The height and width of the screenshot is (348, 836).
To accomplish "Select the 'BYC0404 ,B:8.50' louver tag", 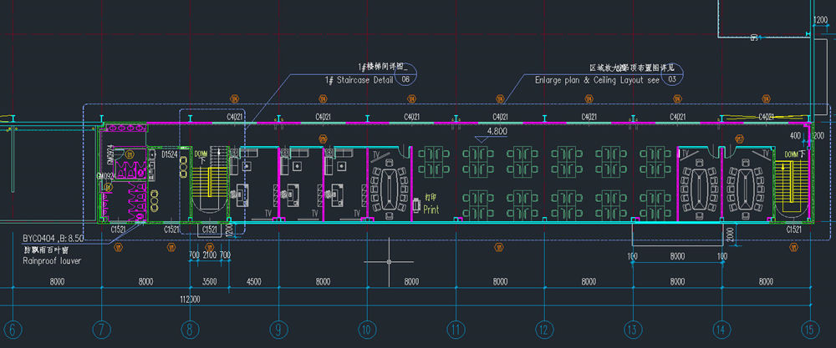I will pyautogui.click(x=53, y=239).
